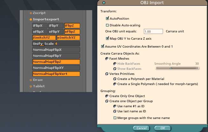Turn off eSwitchYZ
The image size is (208, 132).
tap(68, 38)
